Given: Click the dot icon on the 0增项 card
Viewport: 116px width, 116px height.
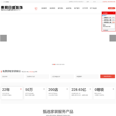Looking at the screenshot, I should (113, 89).
